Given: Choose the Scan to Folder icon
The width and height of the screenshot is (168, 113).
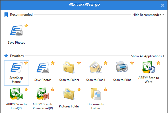Looking at the screenshot, I should tap(69, 67).
